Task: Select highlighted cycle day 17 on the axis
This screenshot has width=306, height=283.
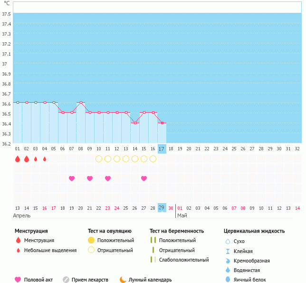Action: 162,149
